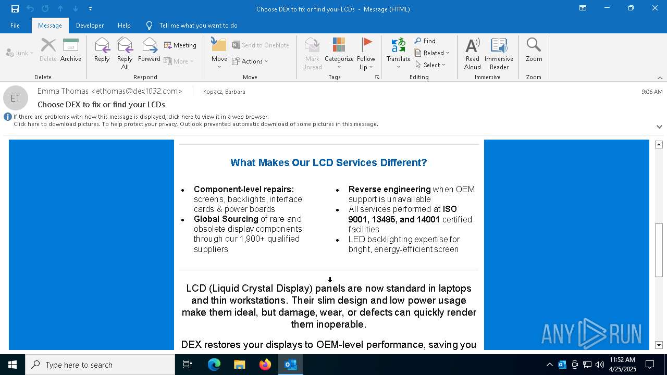Open Immersive Reader
Image resolution: width=667 pixels, height=375 pixels.
[x=499, y=54]
